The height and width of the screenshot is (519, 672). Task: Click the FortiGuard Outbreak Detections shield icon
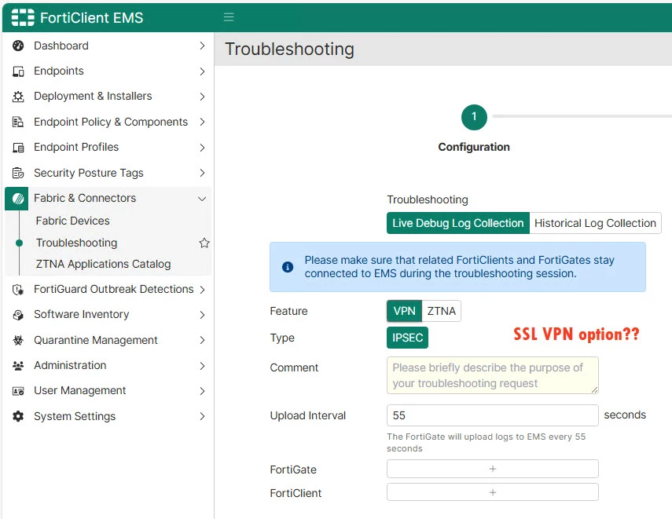click(x=18, y=290)
